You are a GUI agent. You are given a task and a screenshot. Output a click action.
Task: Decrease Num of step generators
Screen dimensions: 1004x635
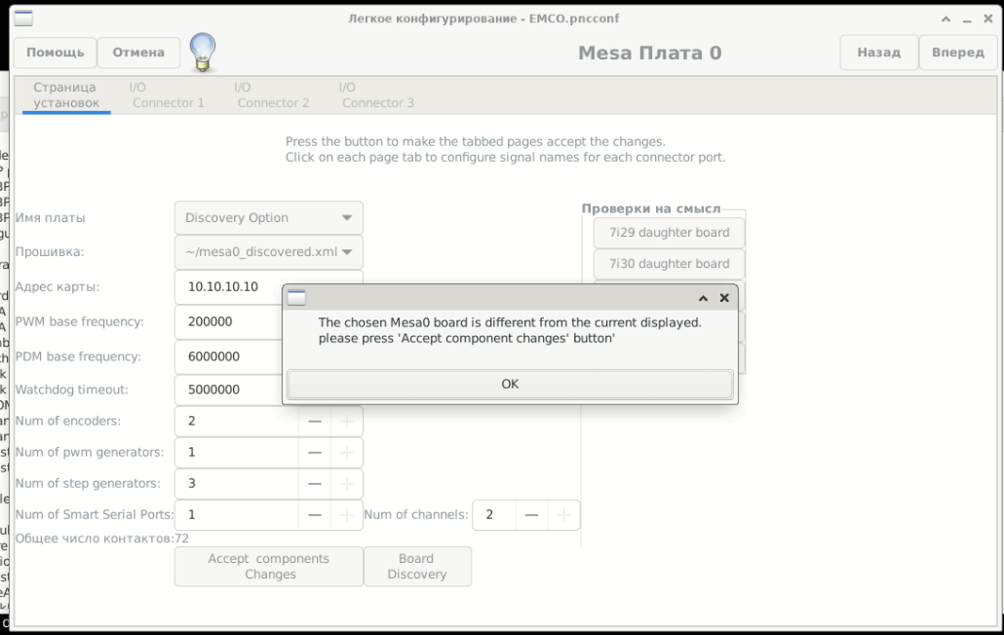click(x=315, y=483)
